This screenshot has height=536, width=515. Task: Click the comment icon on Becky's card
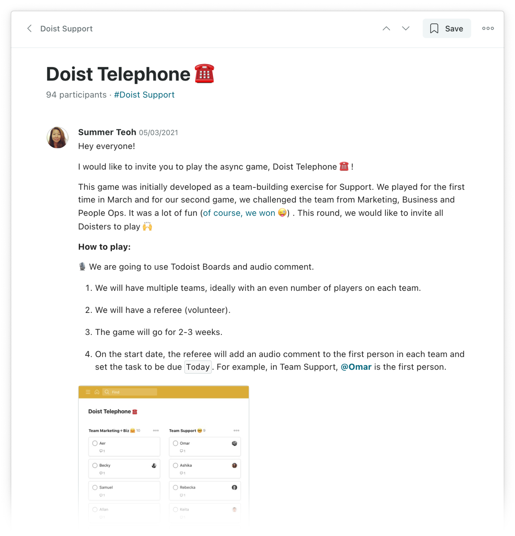(102, 473)
